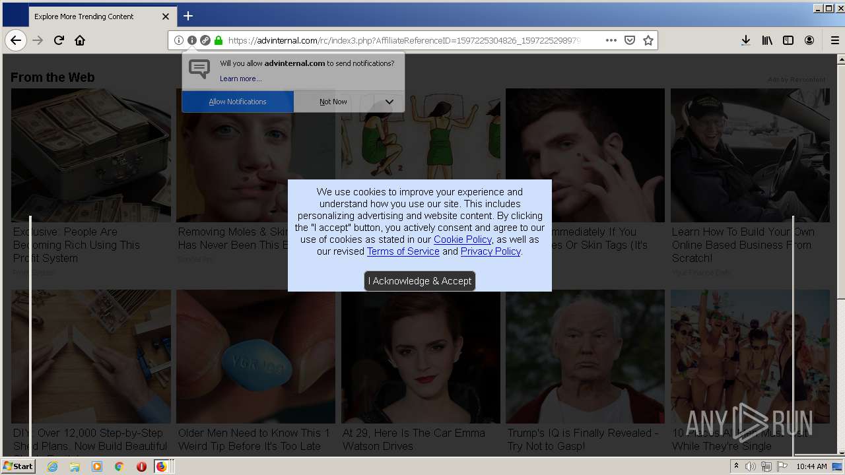845x475 pixels.
Task: Open the man in car ad thumbnail
Action: click(x=750, y=155)
